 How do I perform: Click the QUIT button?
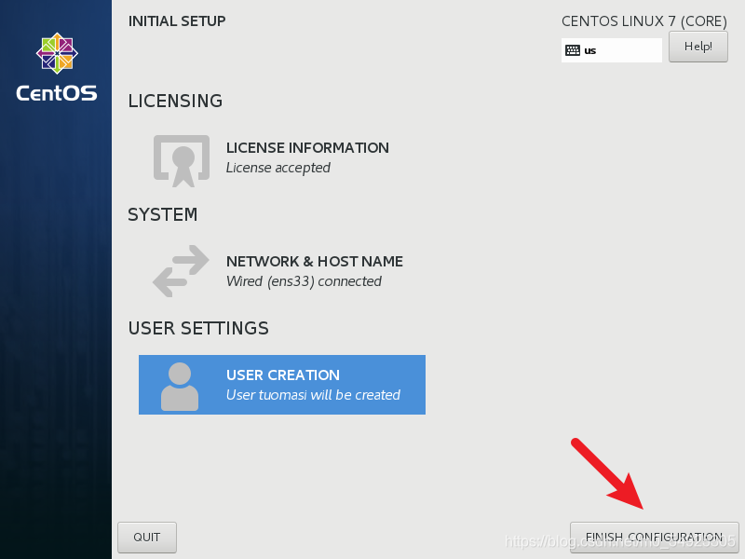(x=147, y=538)
